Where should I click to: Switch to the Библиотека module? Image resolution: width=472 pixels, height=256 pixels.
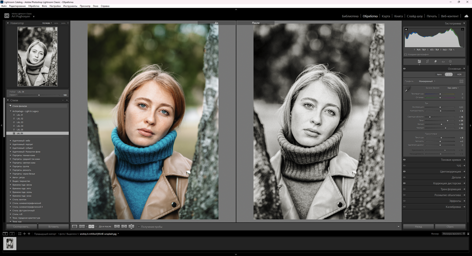350,16
